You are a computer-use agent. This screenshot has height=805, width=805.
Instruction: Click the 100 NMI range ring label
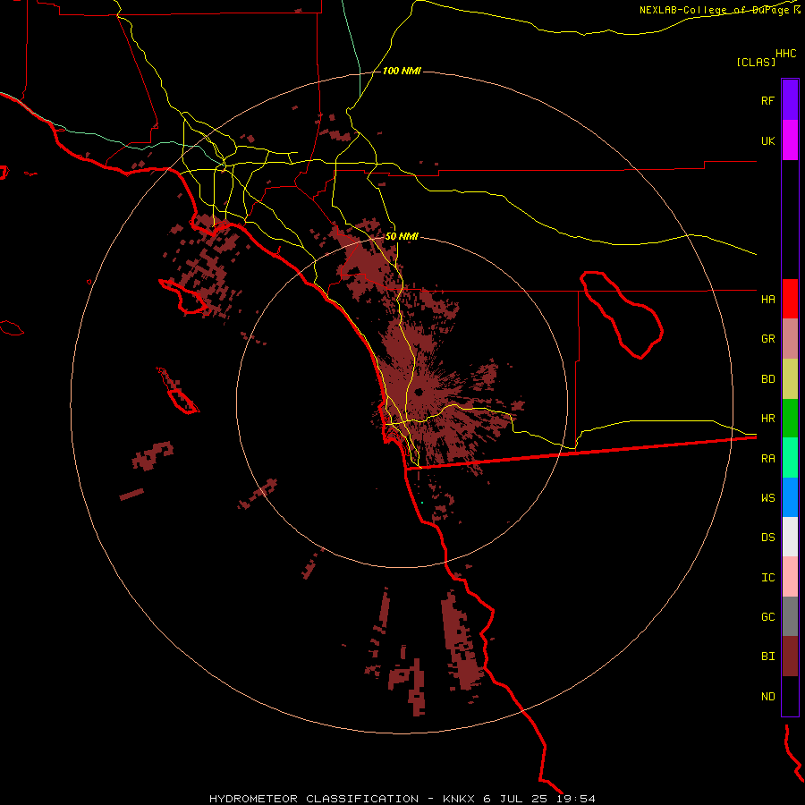click(402, 71)
